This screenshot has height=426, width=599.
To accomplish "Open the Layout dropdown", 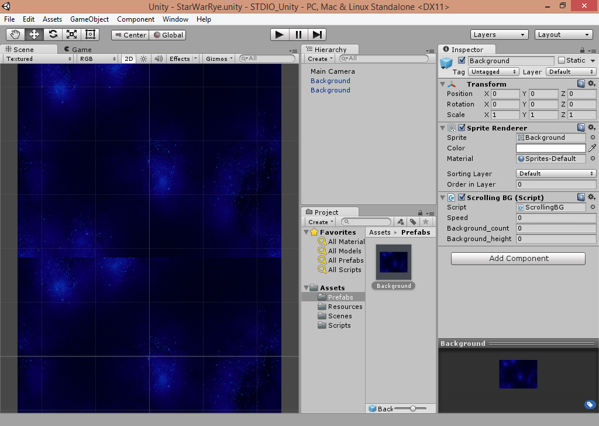I will (x=563, y=35).
